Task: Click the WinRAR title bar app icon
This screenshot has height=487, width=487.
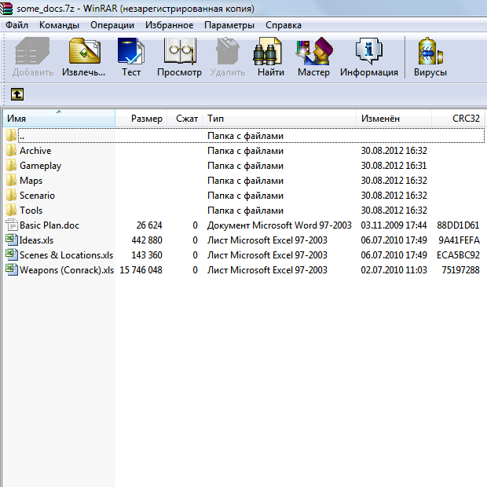Action: coord(6,8)
